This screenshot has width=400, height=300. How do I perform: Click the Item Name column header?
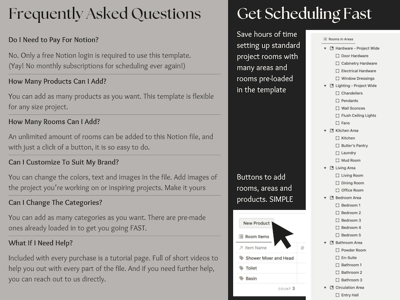click(253, 248)
